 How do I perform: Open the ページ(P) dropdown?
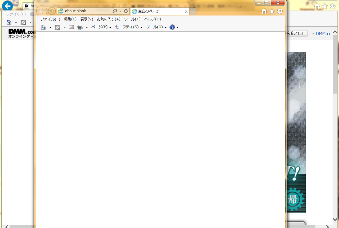(x=101, y=27)
